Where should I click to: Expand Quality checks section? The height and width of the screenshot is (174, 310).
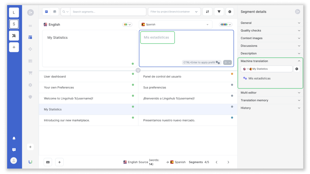(x=270, y=30)
